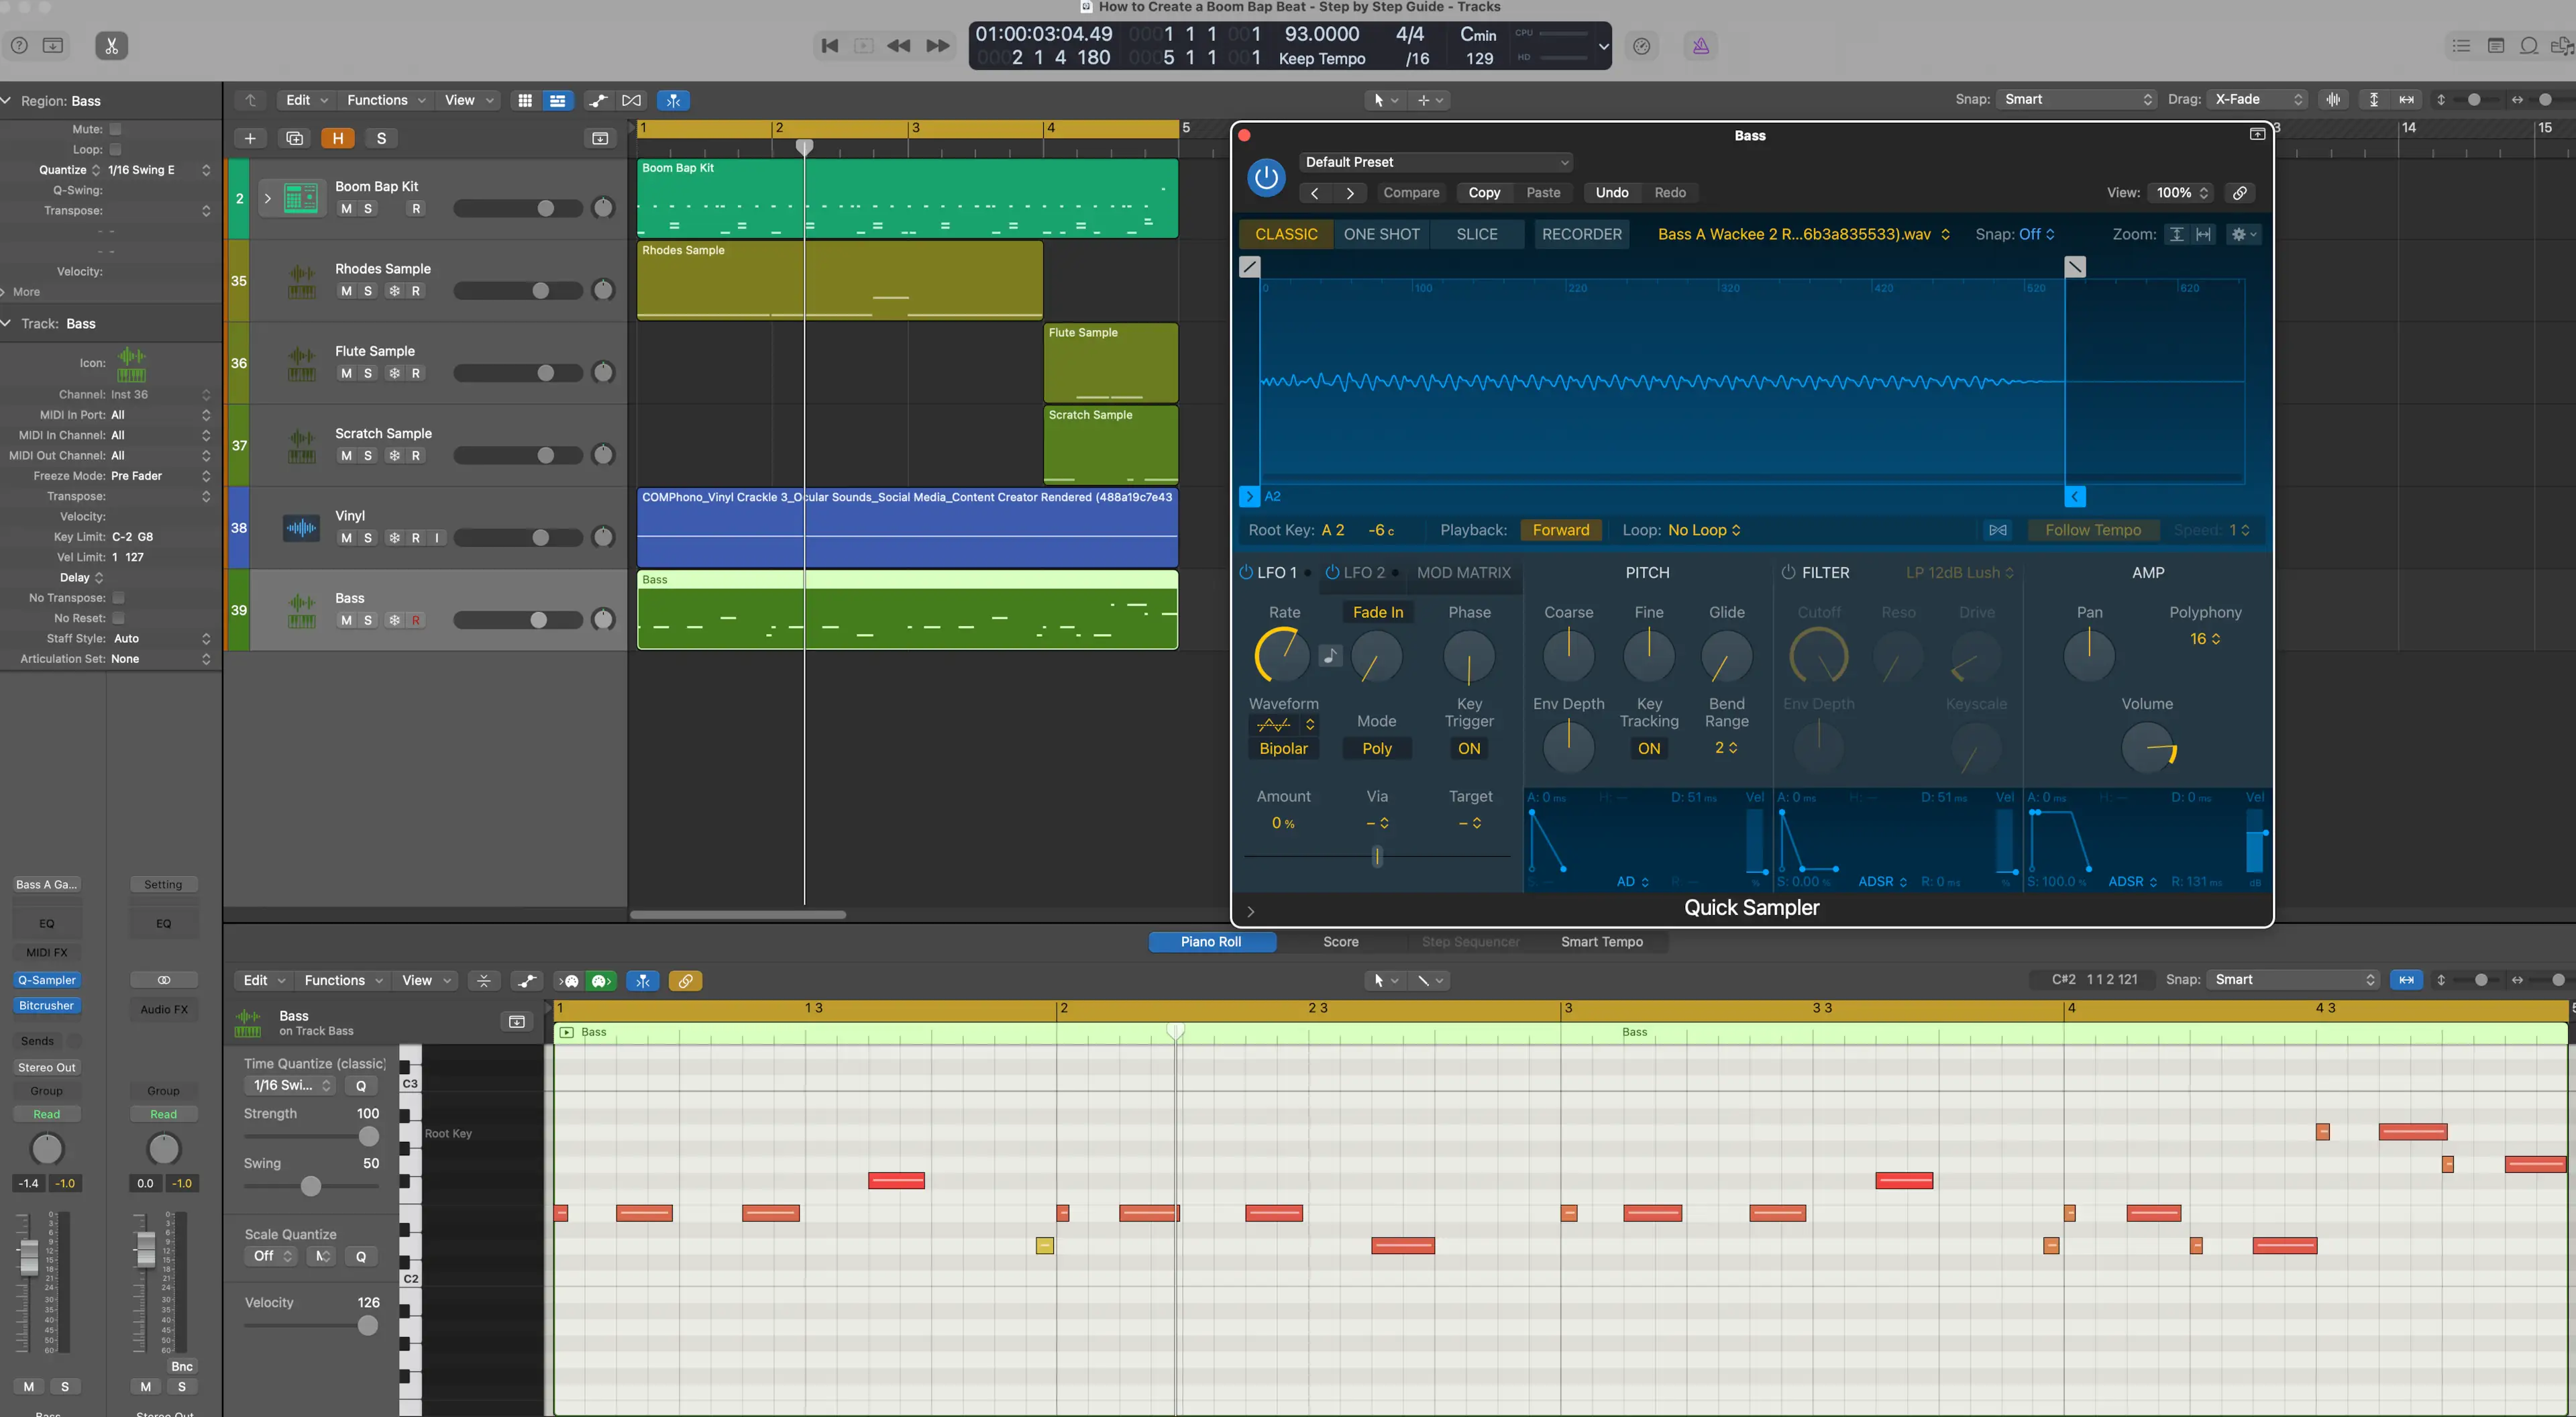
Task: Click the yellow link button in the Piano Roll toolbar
Action: 685,981
